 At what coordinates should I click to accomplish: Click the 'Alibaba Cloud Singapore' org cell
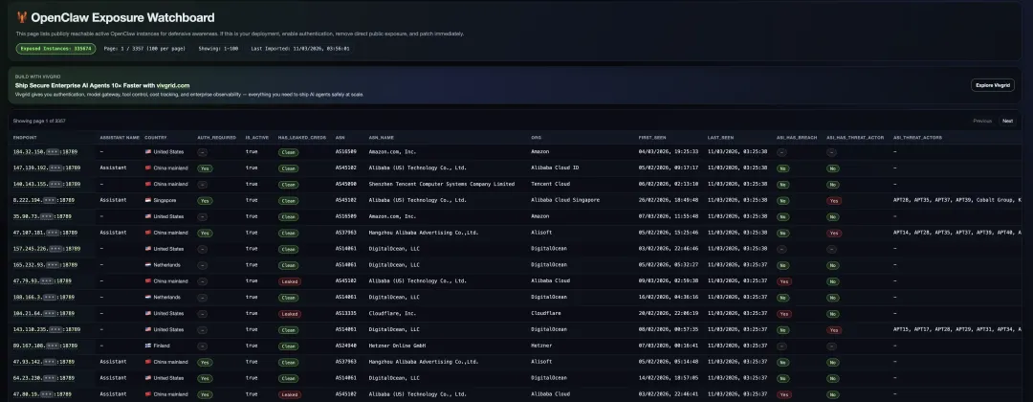point(565,200)
